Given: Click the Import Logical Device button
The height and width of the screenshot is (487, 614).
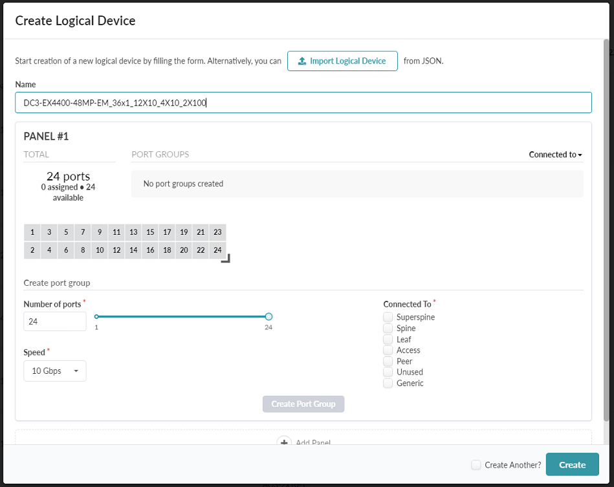Looking at the screenshot, I should pos(342,61).
